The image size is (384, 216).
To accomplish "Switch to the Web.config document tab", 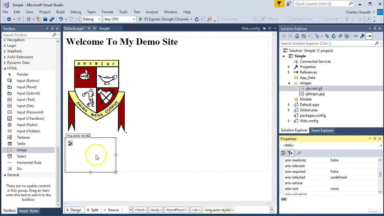I will pos(250,28).
